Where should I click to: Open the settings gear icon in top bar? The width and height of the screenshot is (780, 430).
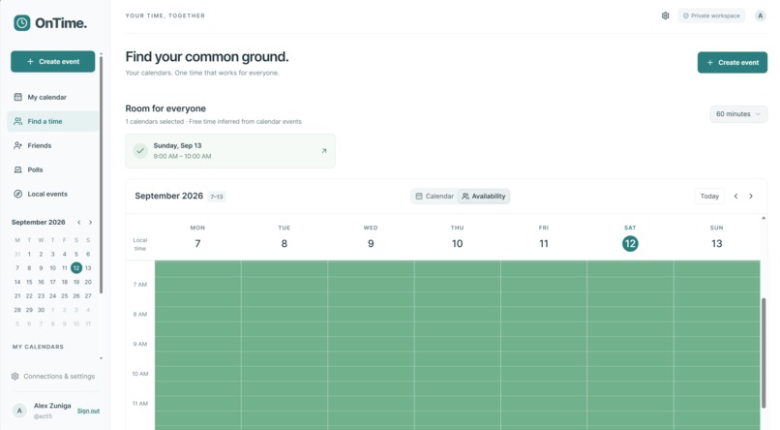[x=665, y=15]
